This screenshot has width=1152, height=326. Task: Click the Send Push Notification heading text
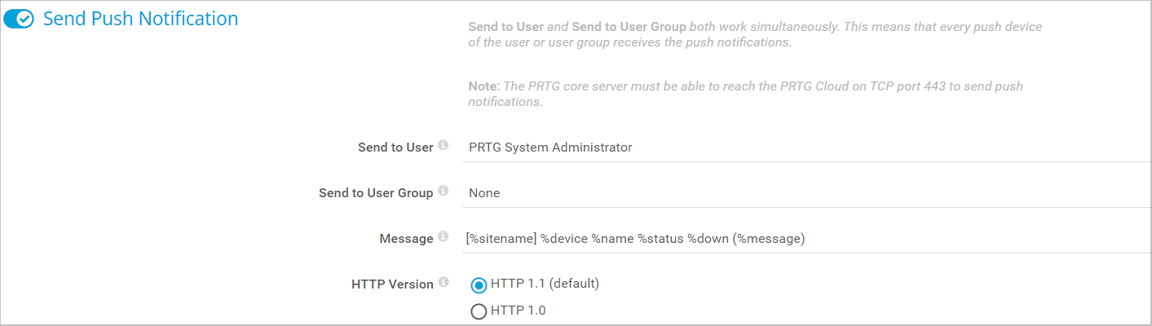(x=140, y=19)
